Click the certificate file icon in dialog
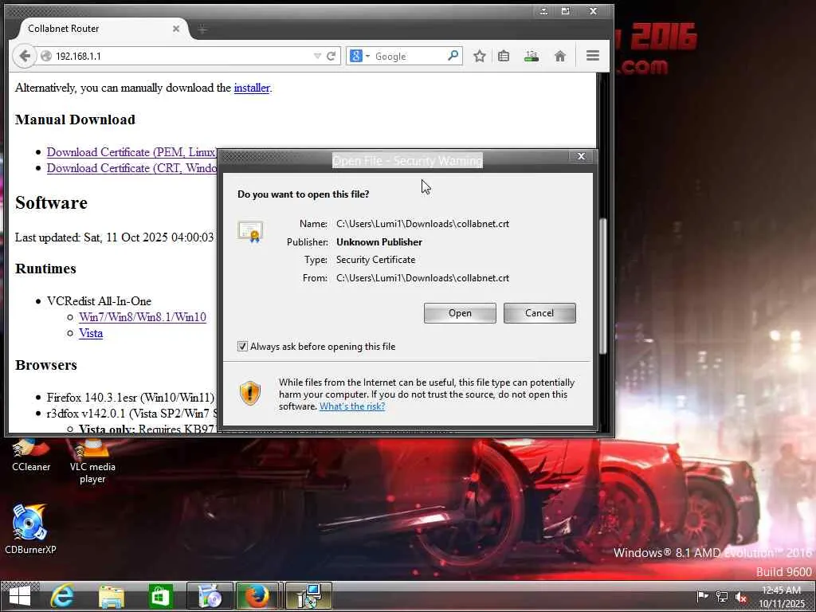This screenshot has height=612, width=816. point(250,232)
